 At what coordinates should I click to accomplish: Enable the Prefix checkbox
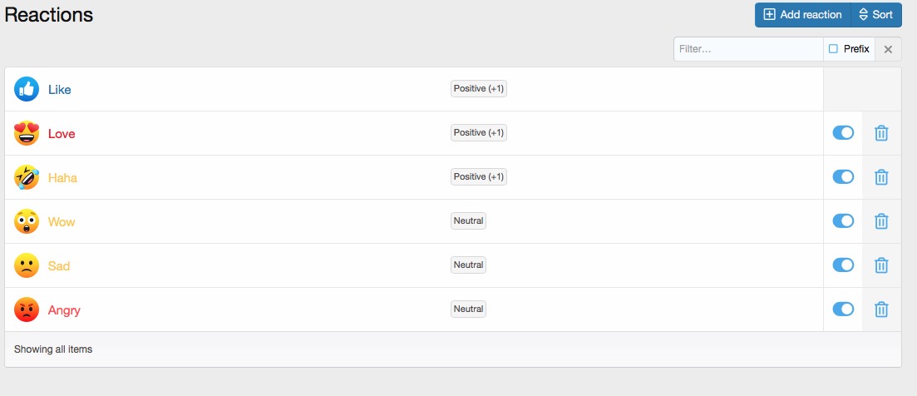[x=833, y=49]
